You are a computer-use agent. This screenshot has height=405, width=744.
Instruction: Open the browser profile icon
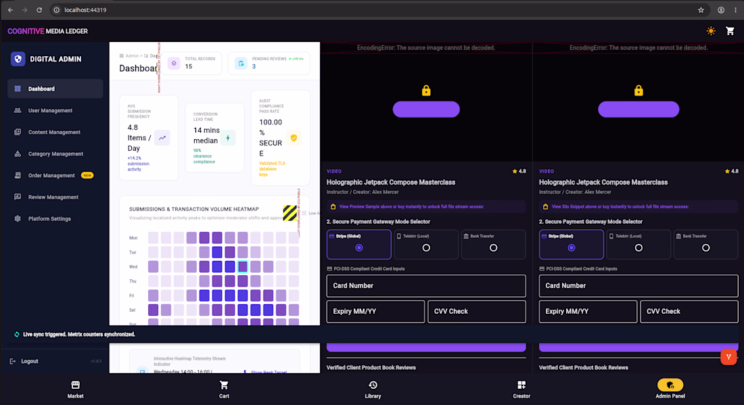click(x=721, y=10)
